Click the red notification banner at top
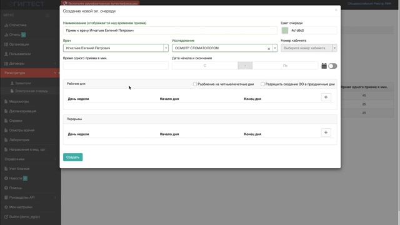This screenshot has height=225, width=400. click(x=100, y=3)
